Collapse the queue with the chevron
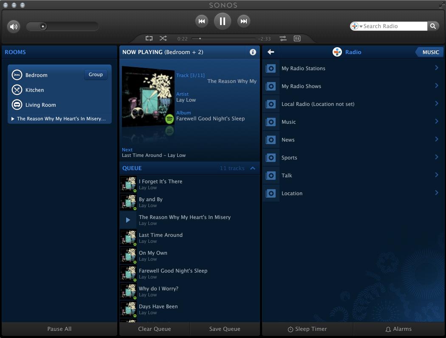 click(x=253, y=168)
